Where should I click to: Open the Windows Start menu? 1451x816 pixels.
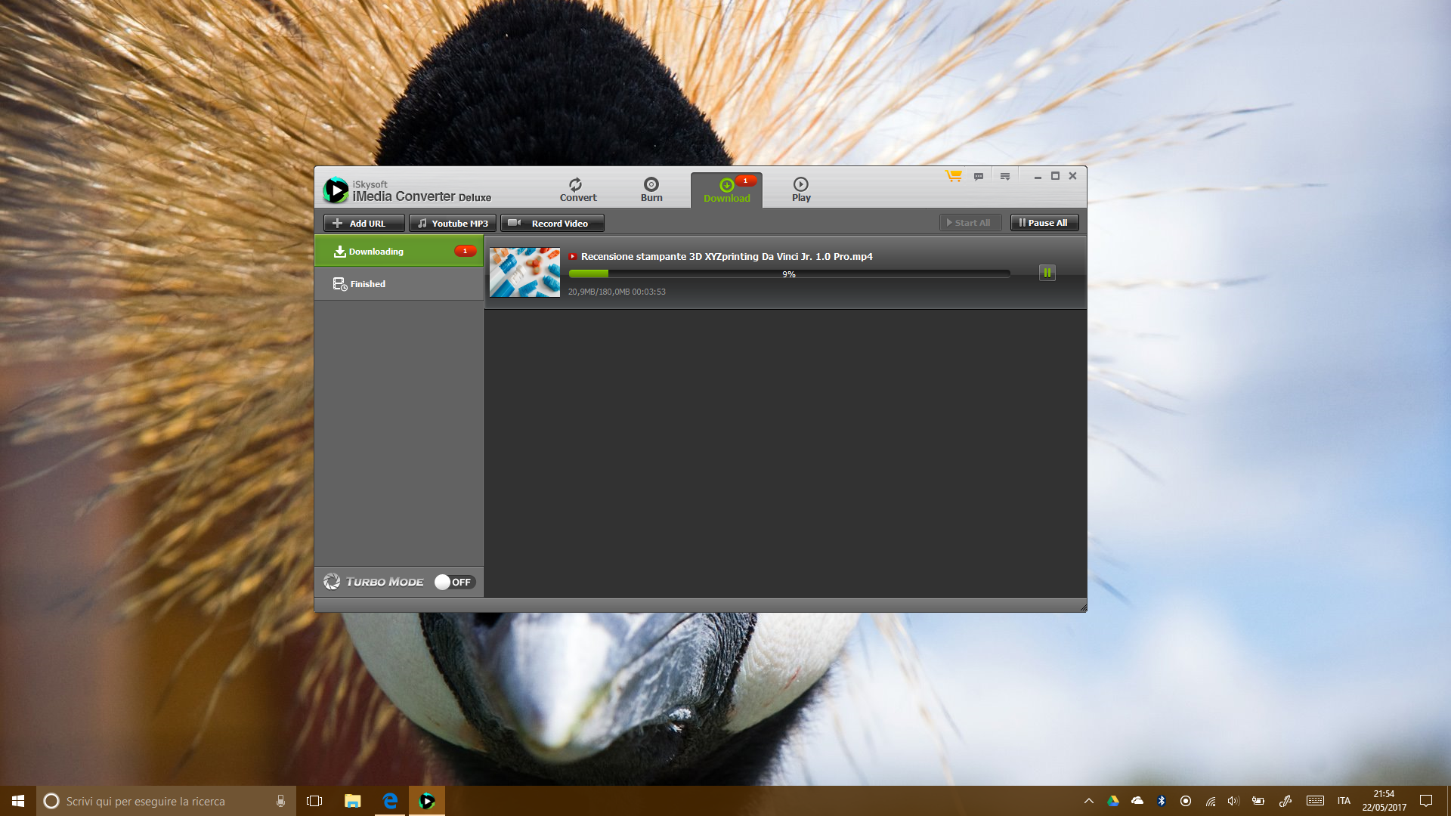tap(18, 801)
